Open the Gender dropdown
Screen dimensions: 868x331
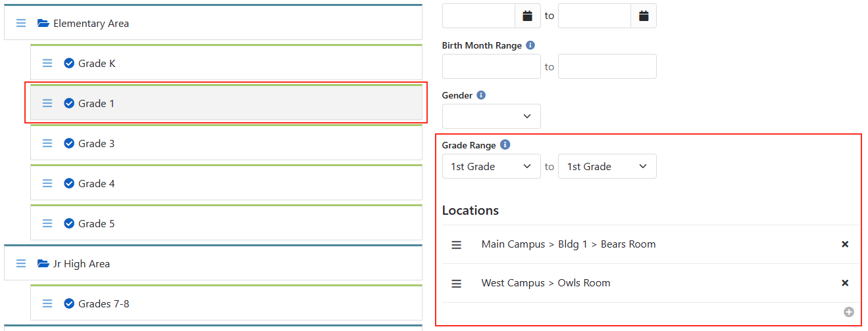click(492, 116)
